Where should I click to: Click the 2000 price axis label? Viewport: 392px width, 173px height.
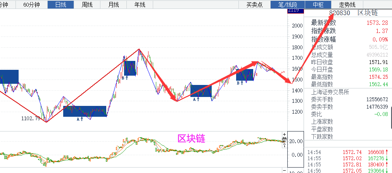(297, 26)
